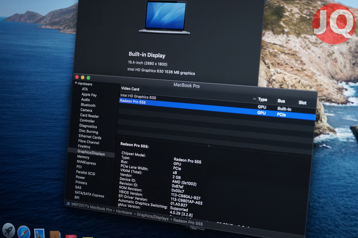Click the gMux version "4.0.29 [3.2.8]"
358x238 pixels.
click(x=181, y=214)
